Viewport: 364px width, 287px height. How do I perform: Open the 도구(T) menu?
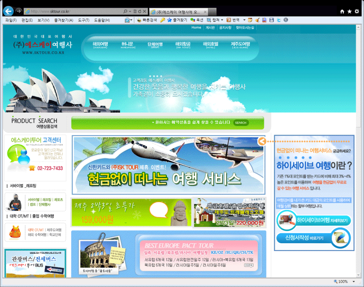click(x=84, y=20)
